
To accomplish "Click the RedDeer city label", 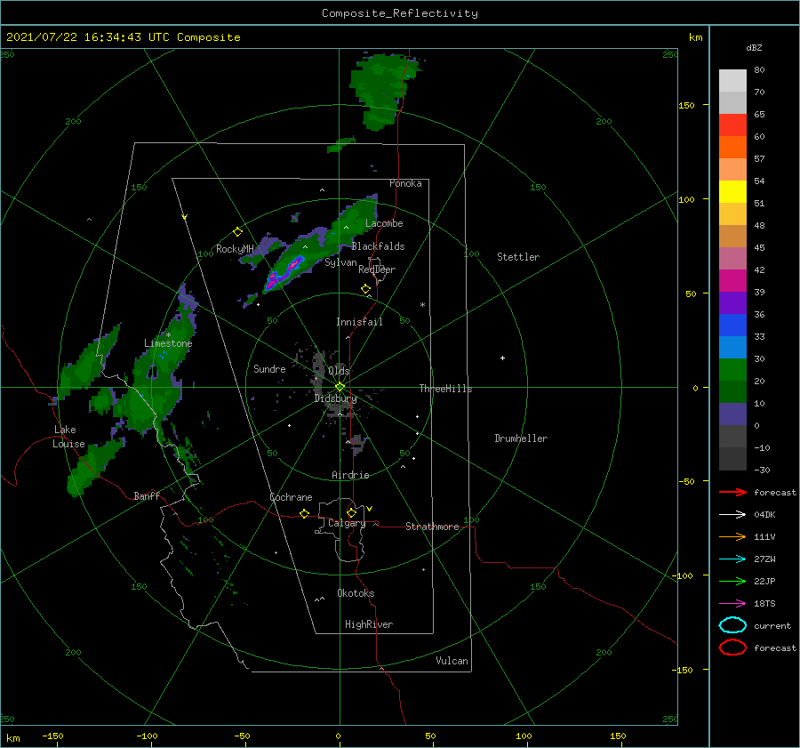I will [377, 269].
